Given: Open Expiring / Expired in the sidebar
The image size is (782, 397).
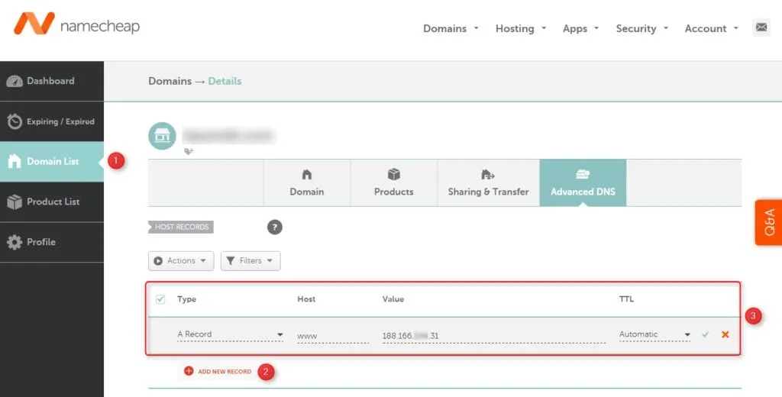Looking at the screenshot, I should click(x=52, y=121).
